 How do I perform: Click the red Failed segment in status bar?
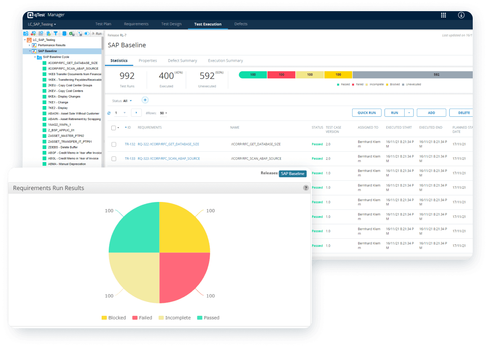(x=281, y=75)
